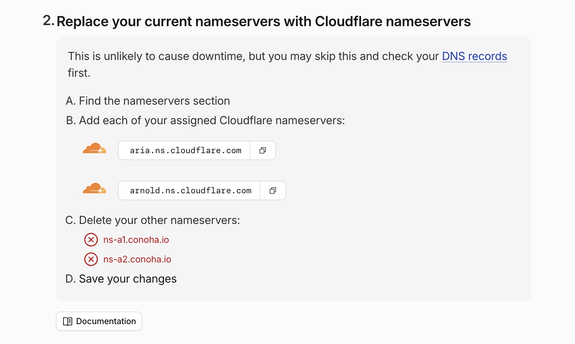Open the DNS records link
The image size is (575, 344).
[475, 56]
